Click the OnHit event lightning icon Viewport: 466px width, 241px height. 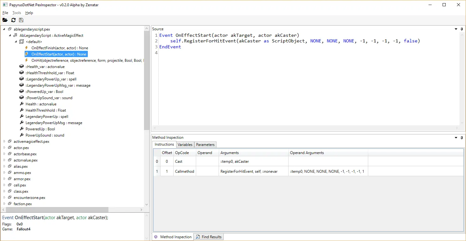pos(27,60)
